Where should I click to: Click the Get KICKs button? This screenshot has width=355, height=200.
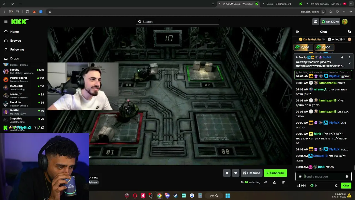point(330,22)
